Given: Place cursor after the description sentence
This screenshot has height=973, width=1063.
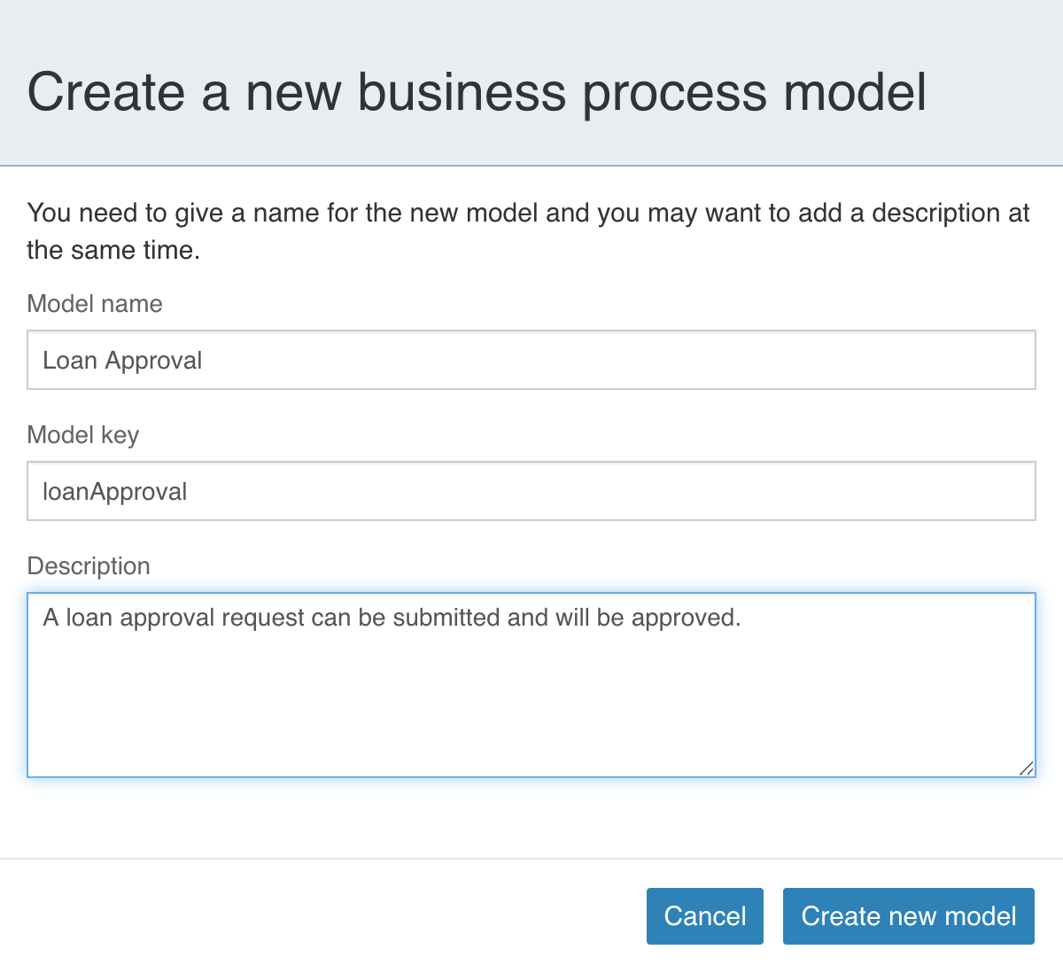Looking at the screenshot, I should pyautogui.click(x=744, y=618).
